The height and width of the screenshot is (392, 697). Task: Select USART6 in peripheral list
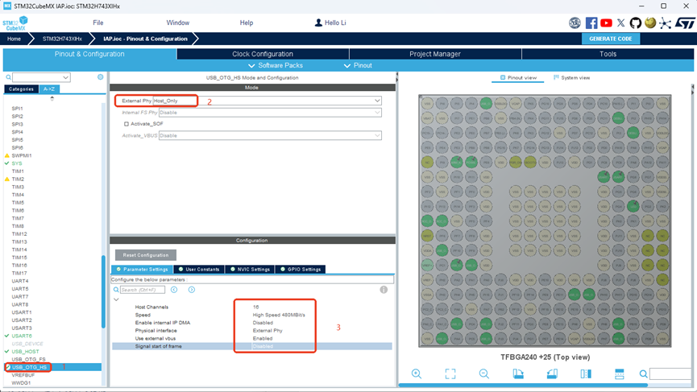pos(21,336)
